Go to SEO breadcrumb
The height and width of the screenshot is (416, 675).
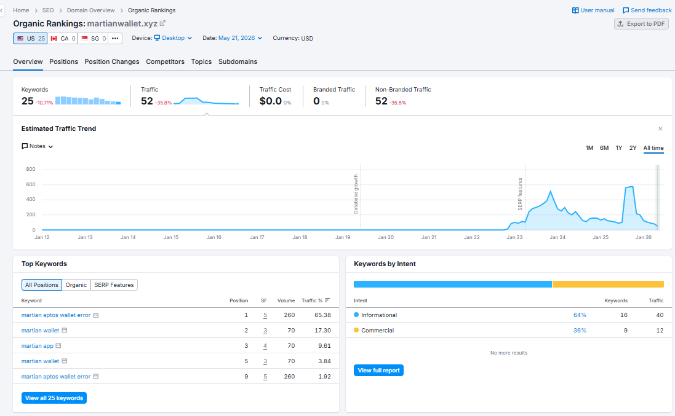click(x=48, y=10)
